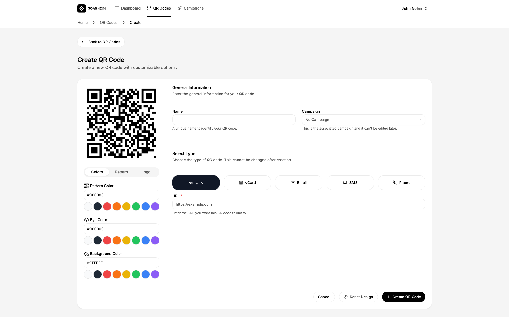Image resolution: width=509 pixels, height=317 pixels.
Task: Switch to the Pattern tab
Action: (121, 172)
